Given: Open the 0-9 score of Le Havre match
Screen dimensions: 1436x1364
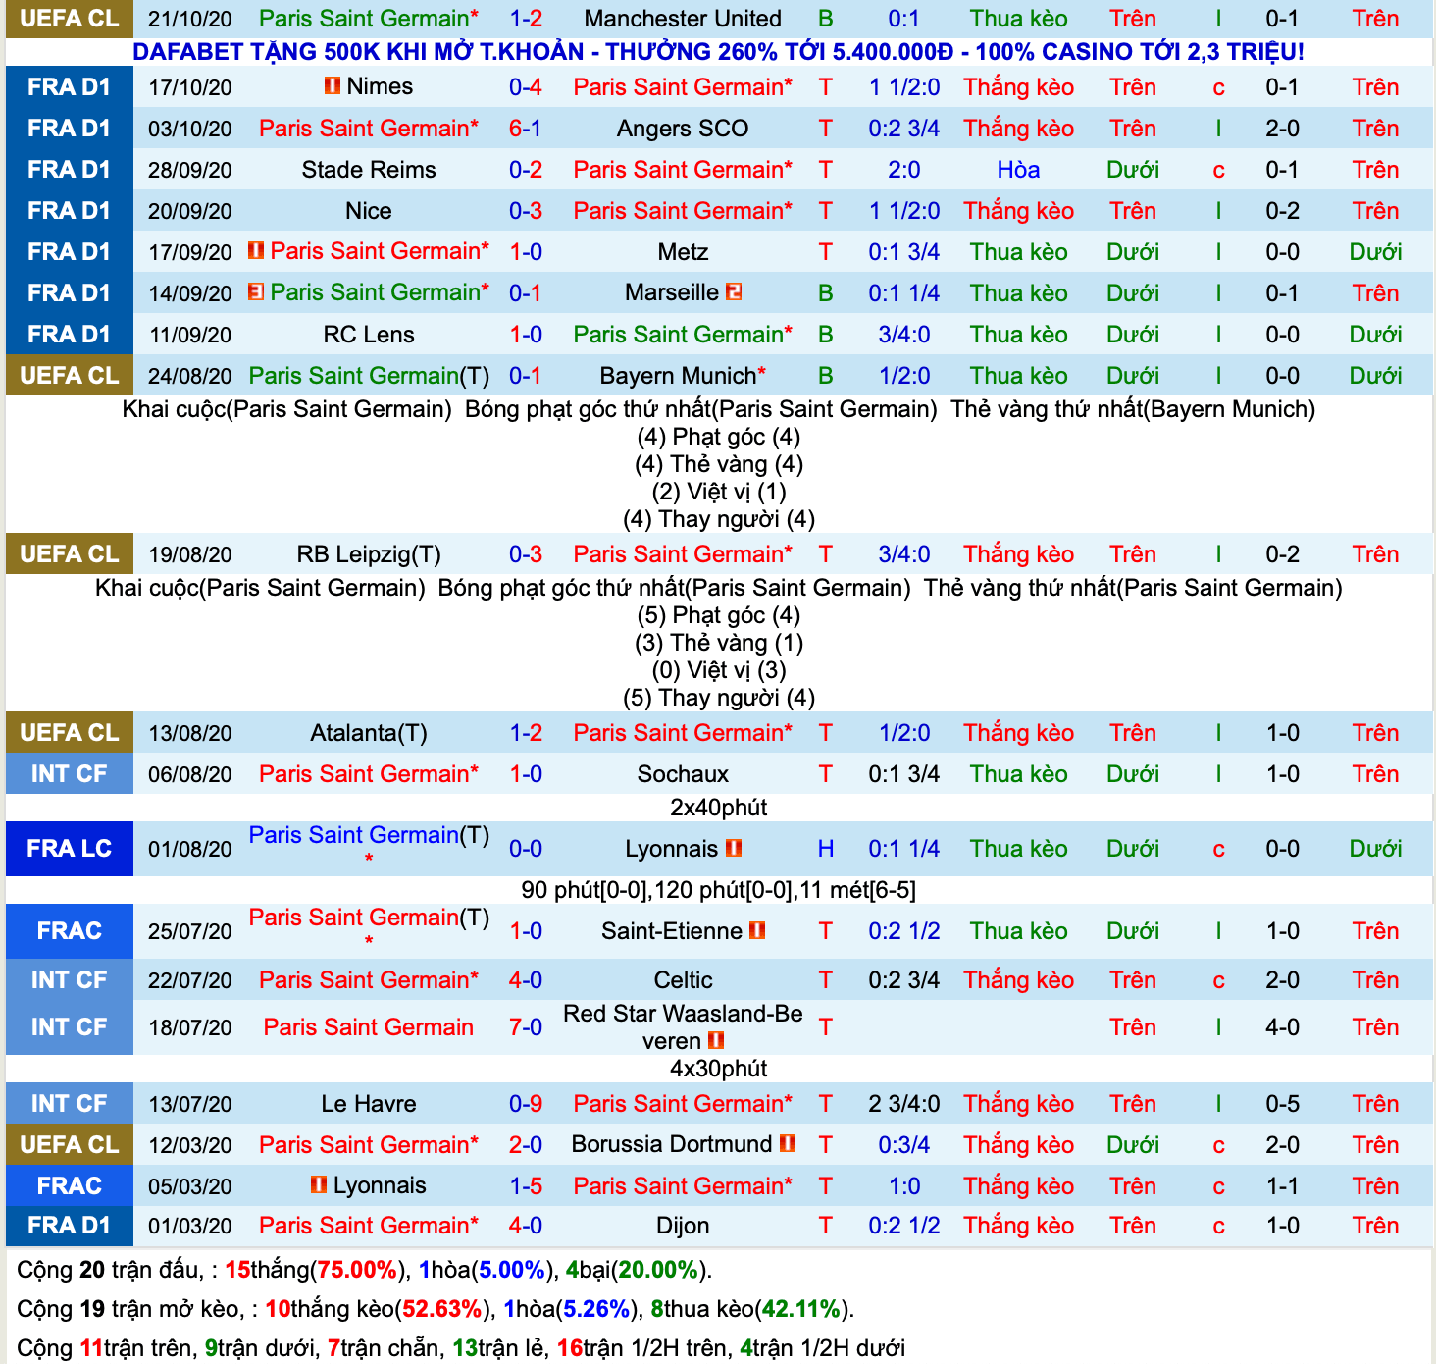Looking at the screenshot, I should point(526,1104).
